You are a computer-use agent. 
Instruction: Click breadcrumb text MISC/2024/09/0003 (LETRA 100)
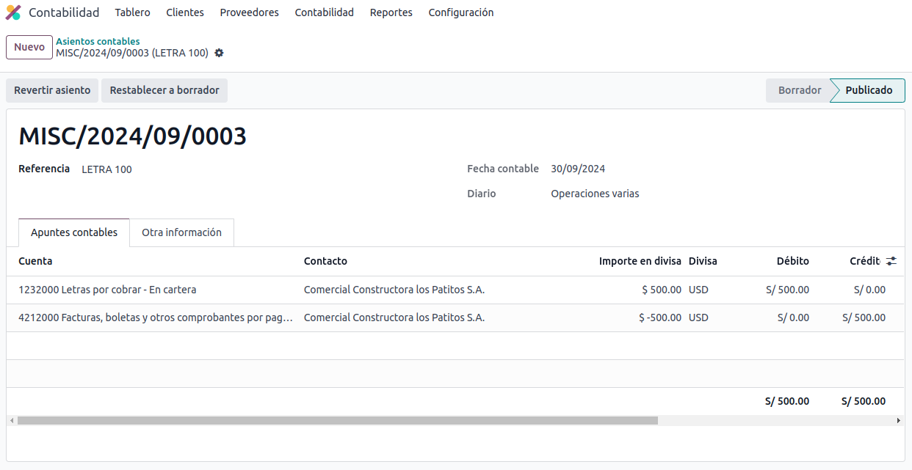click(132, 53)
